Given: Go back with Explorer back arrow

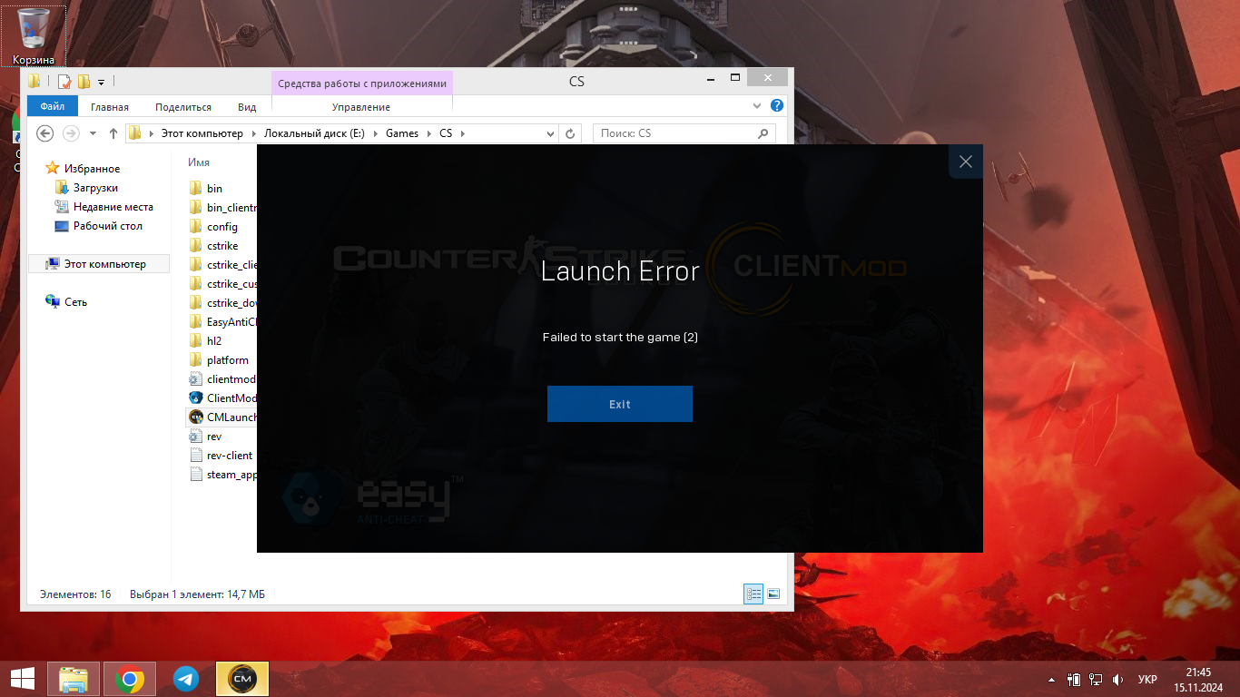Looking at the screenshot, I should click(45, 133).
